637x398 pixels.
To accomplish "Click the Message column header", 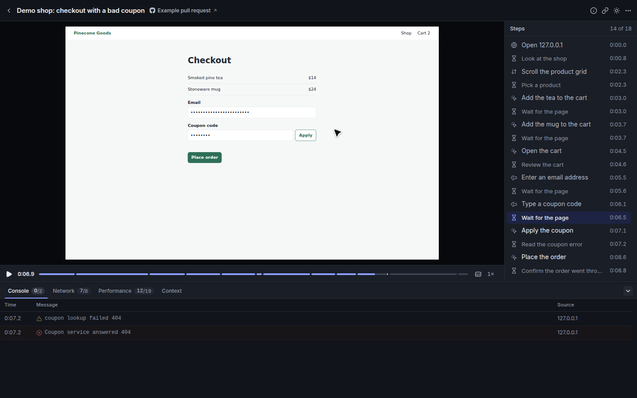I will tap(47, 305).
